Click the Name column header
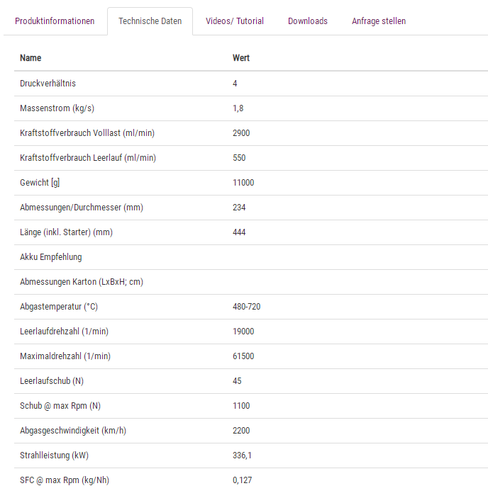Screen dimensions: 488x498 click(30, 58)
